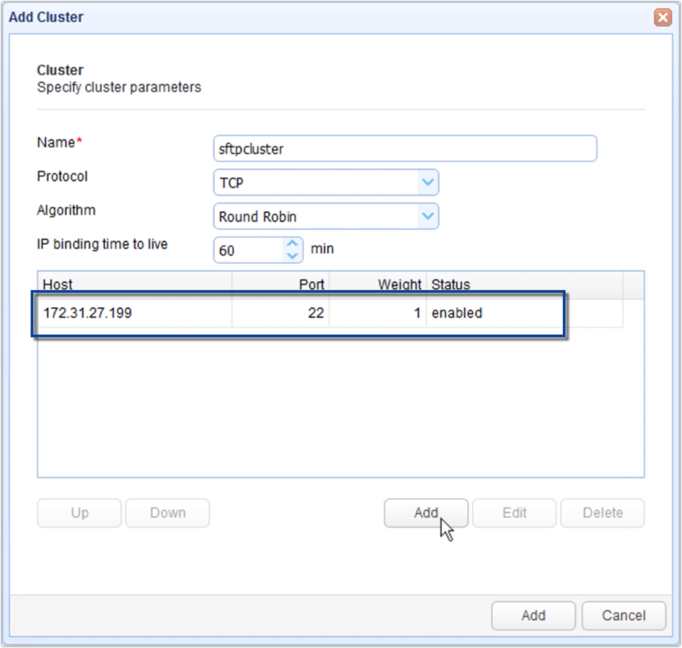
Task: Click the Port column header
Action: 311,284
